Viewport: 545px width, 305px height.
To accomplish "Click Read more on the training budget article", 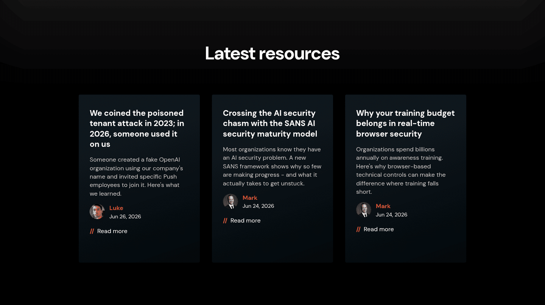I will (378, 229).
